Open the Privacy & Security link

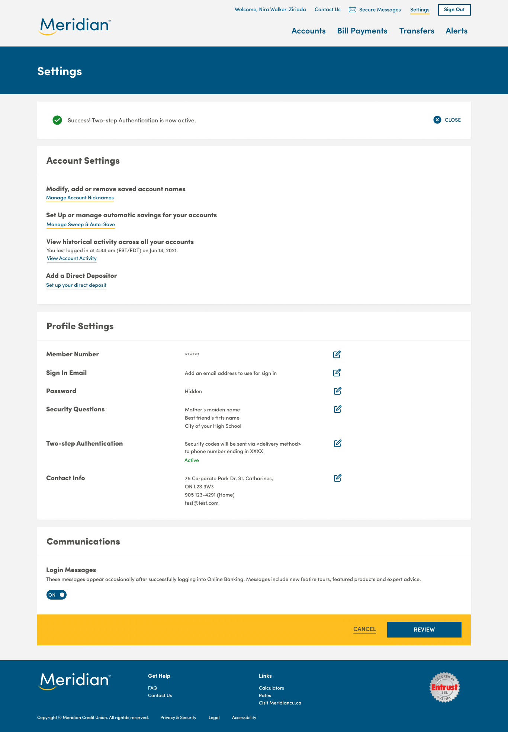(178, 717)
